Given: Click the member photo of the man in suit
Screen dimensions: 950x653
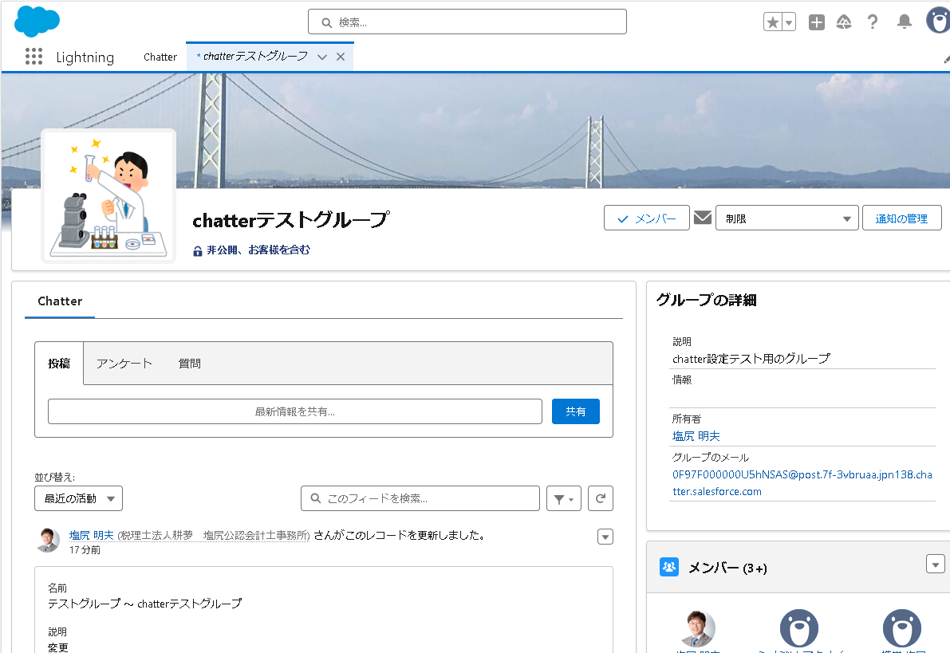Looking at the screenshot, I should (x=697, y=628).
